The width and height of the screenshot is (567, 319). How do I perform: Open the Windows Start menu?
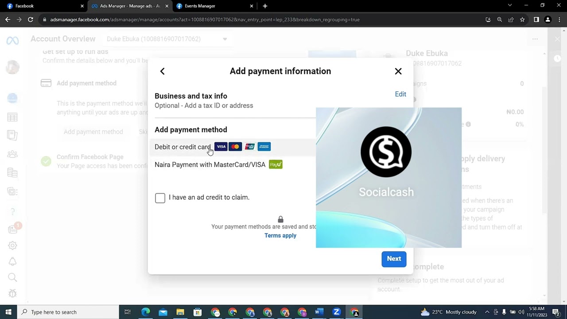[x=8, y=312]
